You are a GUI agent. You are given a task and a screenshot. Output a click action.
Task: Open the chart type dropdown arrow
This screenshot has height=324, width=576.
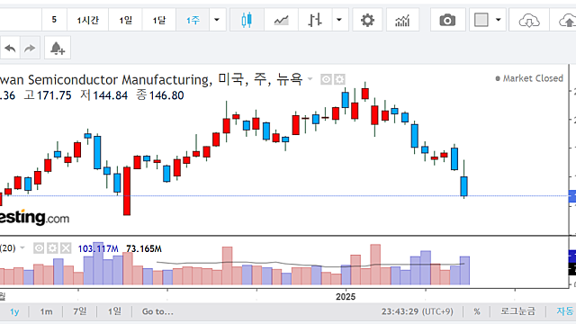[339, 20]
